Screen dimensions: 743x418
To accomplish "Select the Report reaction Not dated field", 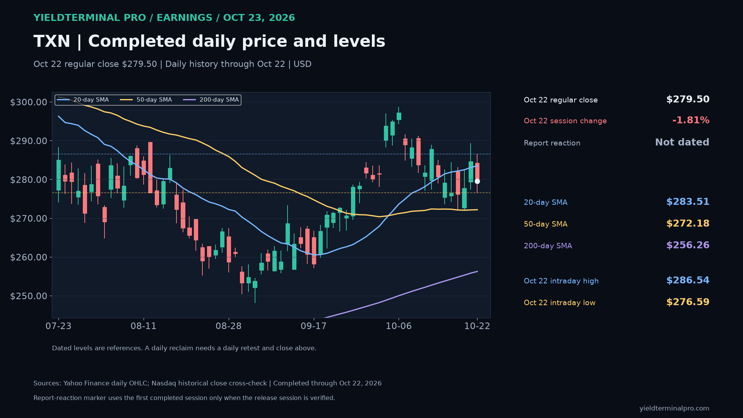I will 616,142.
